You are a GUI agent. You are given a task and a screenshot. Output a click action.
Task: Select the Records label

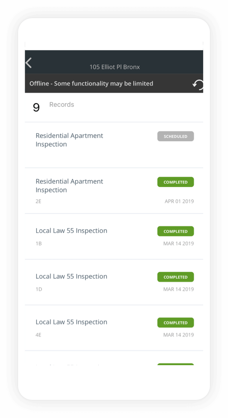(62, 104)
